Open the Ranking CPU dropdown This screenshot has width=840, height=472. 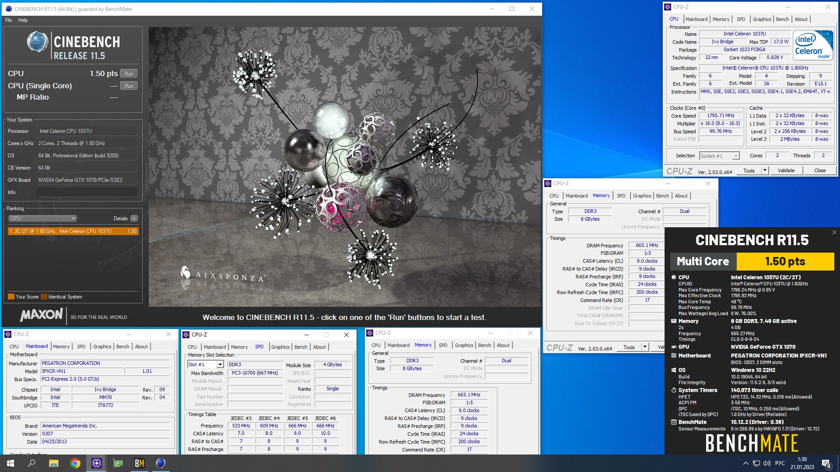click(42, 219)
